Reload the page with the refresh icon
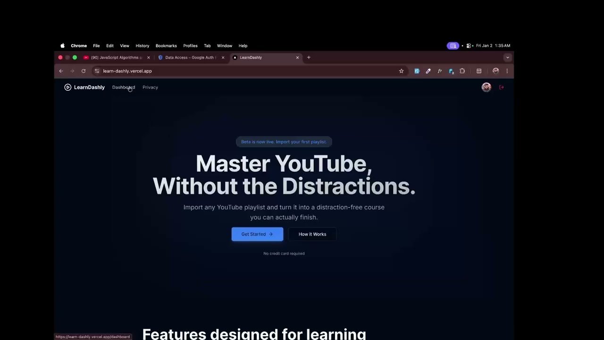The height and width of the screenshot is (340, 604). (84, 71)
